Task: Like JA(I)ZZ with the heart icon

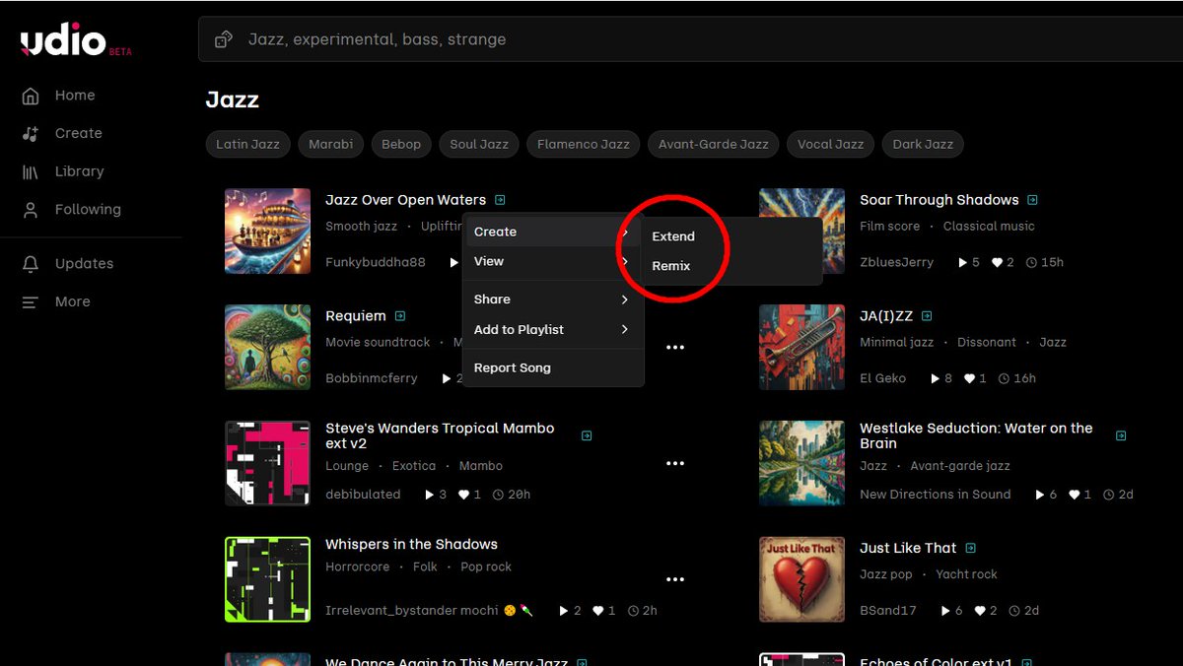Action: (x=969, y=378)
